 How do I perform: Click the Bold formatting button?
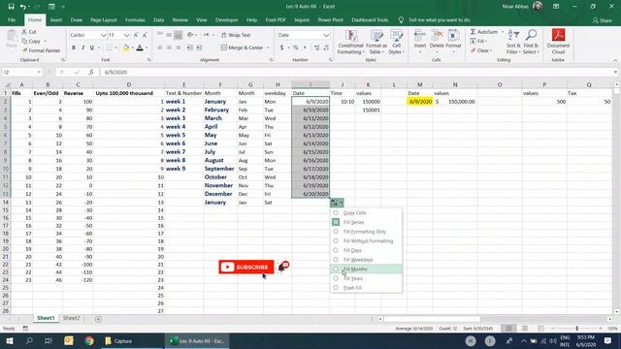point(74,48)
